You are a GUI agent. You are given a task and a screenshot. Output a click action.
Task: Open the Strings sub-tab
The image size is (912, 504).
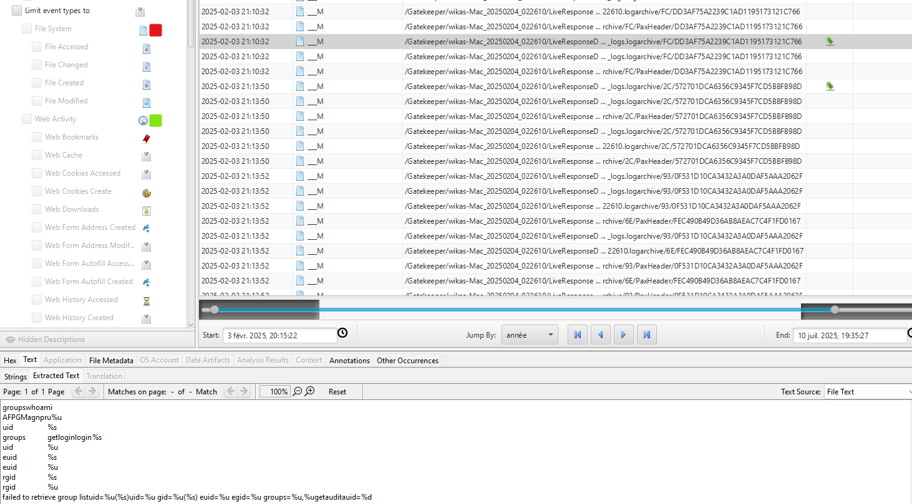click(x=16, y=376)
